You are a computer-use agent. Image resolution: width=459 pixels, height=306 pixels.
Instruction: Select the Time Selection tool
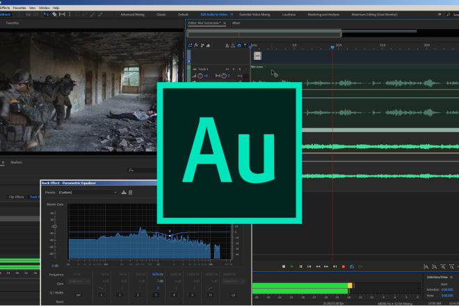pos(70,15)
